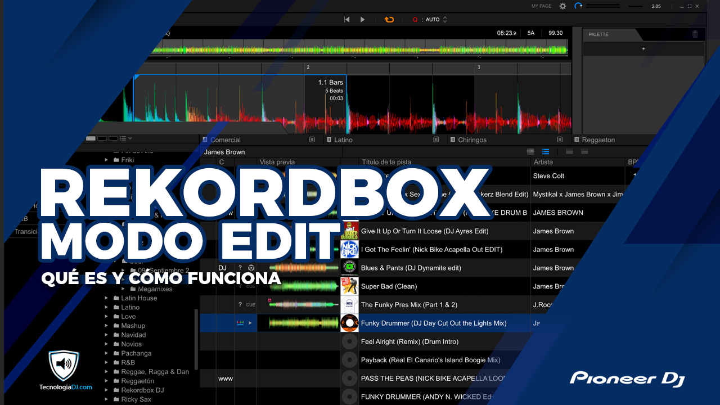720x405 pixels.
Task: Click bar marker 3 on the beat grid
Action: click(479, 67)
